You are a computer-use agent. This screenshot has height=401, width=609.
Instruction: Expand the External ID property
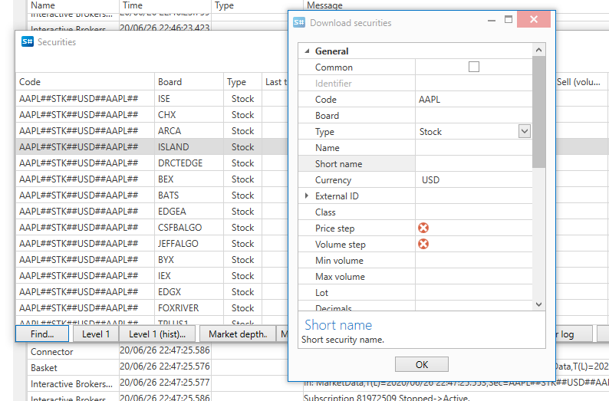pyautogui.click(x=307, y=196)
